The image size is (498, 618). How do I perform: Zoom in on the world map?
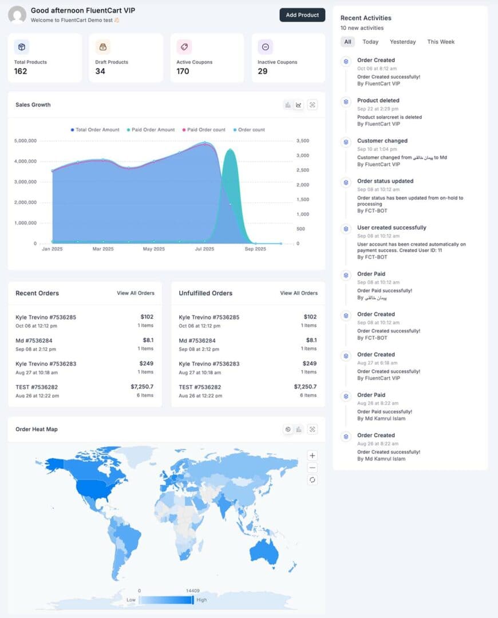[312, 455]
